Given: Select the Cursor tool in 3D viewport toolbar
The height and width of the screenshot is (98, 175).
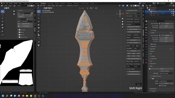Looking at the screenshot, I should [x=39, y=14].
